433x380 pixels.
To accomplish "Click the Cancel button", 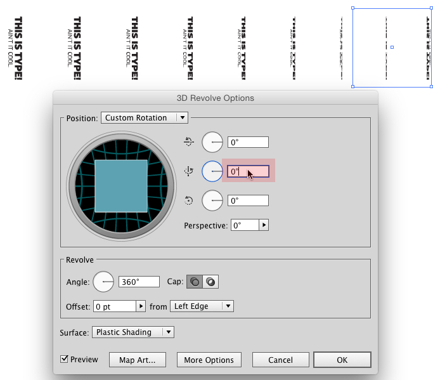I will point(281,360).
